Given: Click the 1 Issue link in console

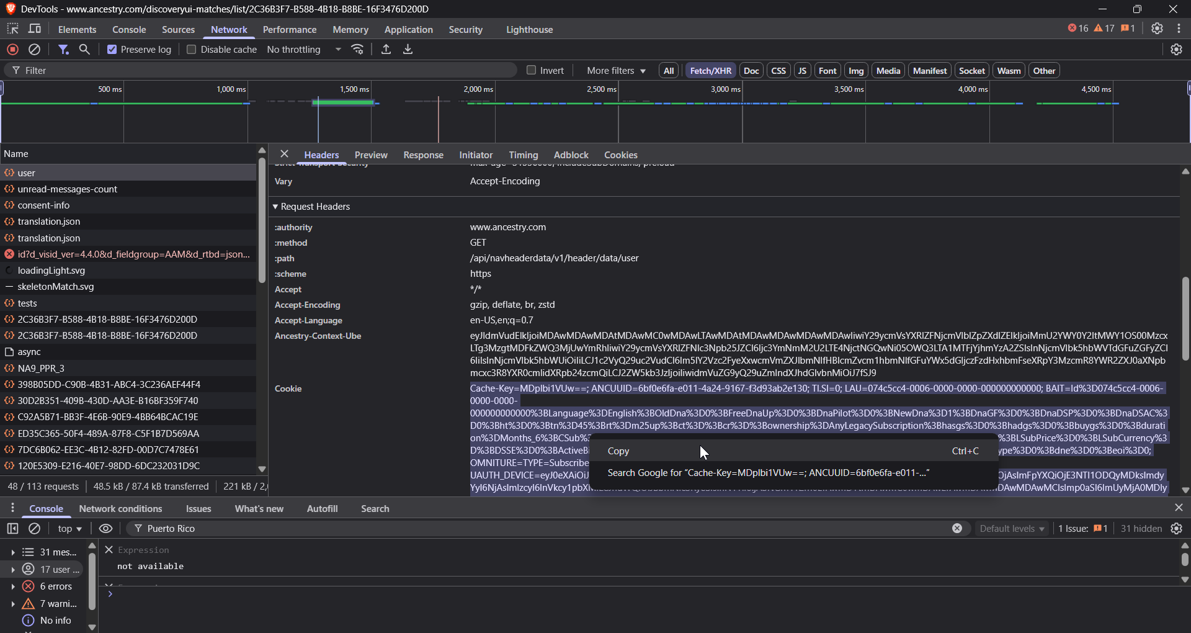Looking at the screenshot, I should point(1082,529).
